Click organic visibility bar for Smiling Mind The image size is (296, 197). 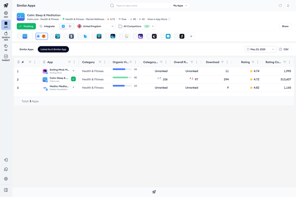click(122, 69)
